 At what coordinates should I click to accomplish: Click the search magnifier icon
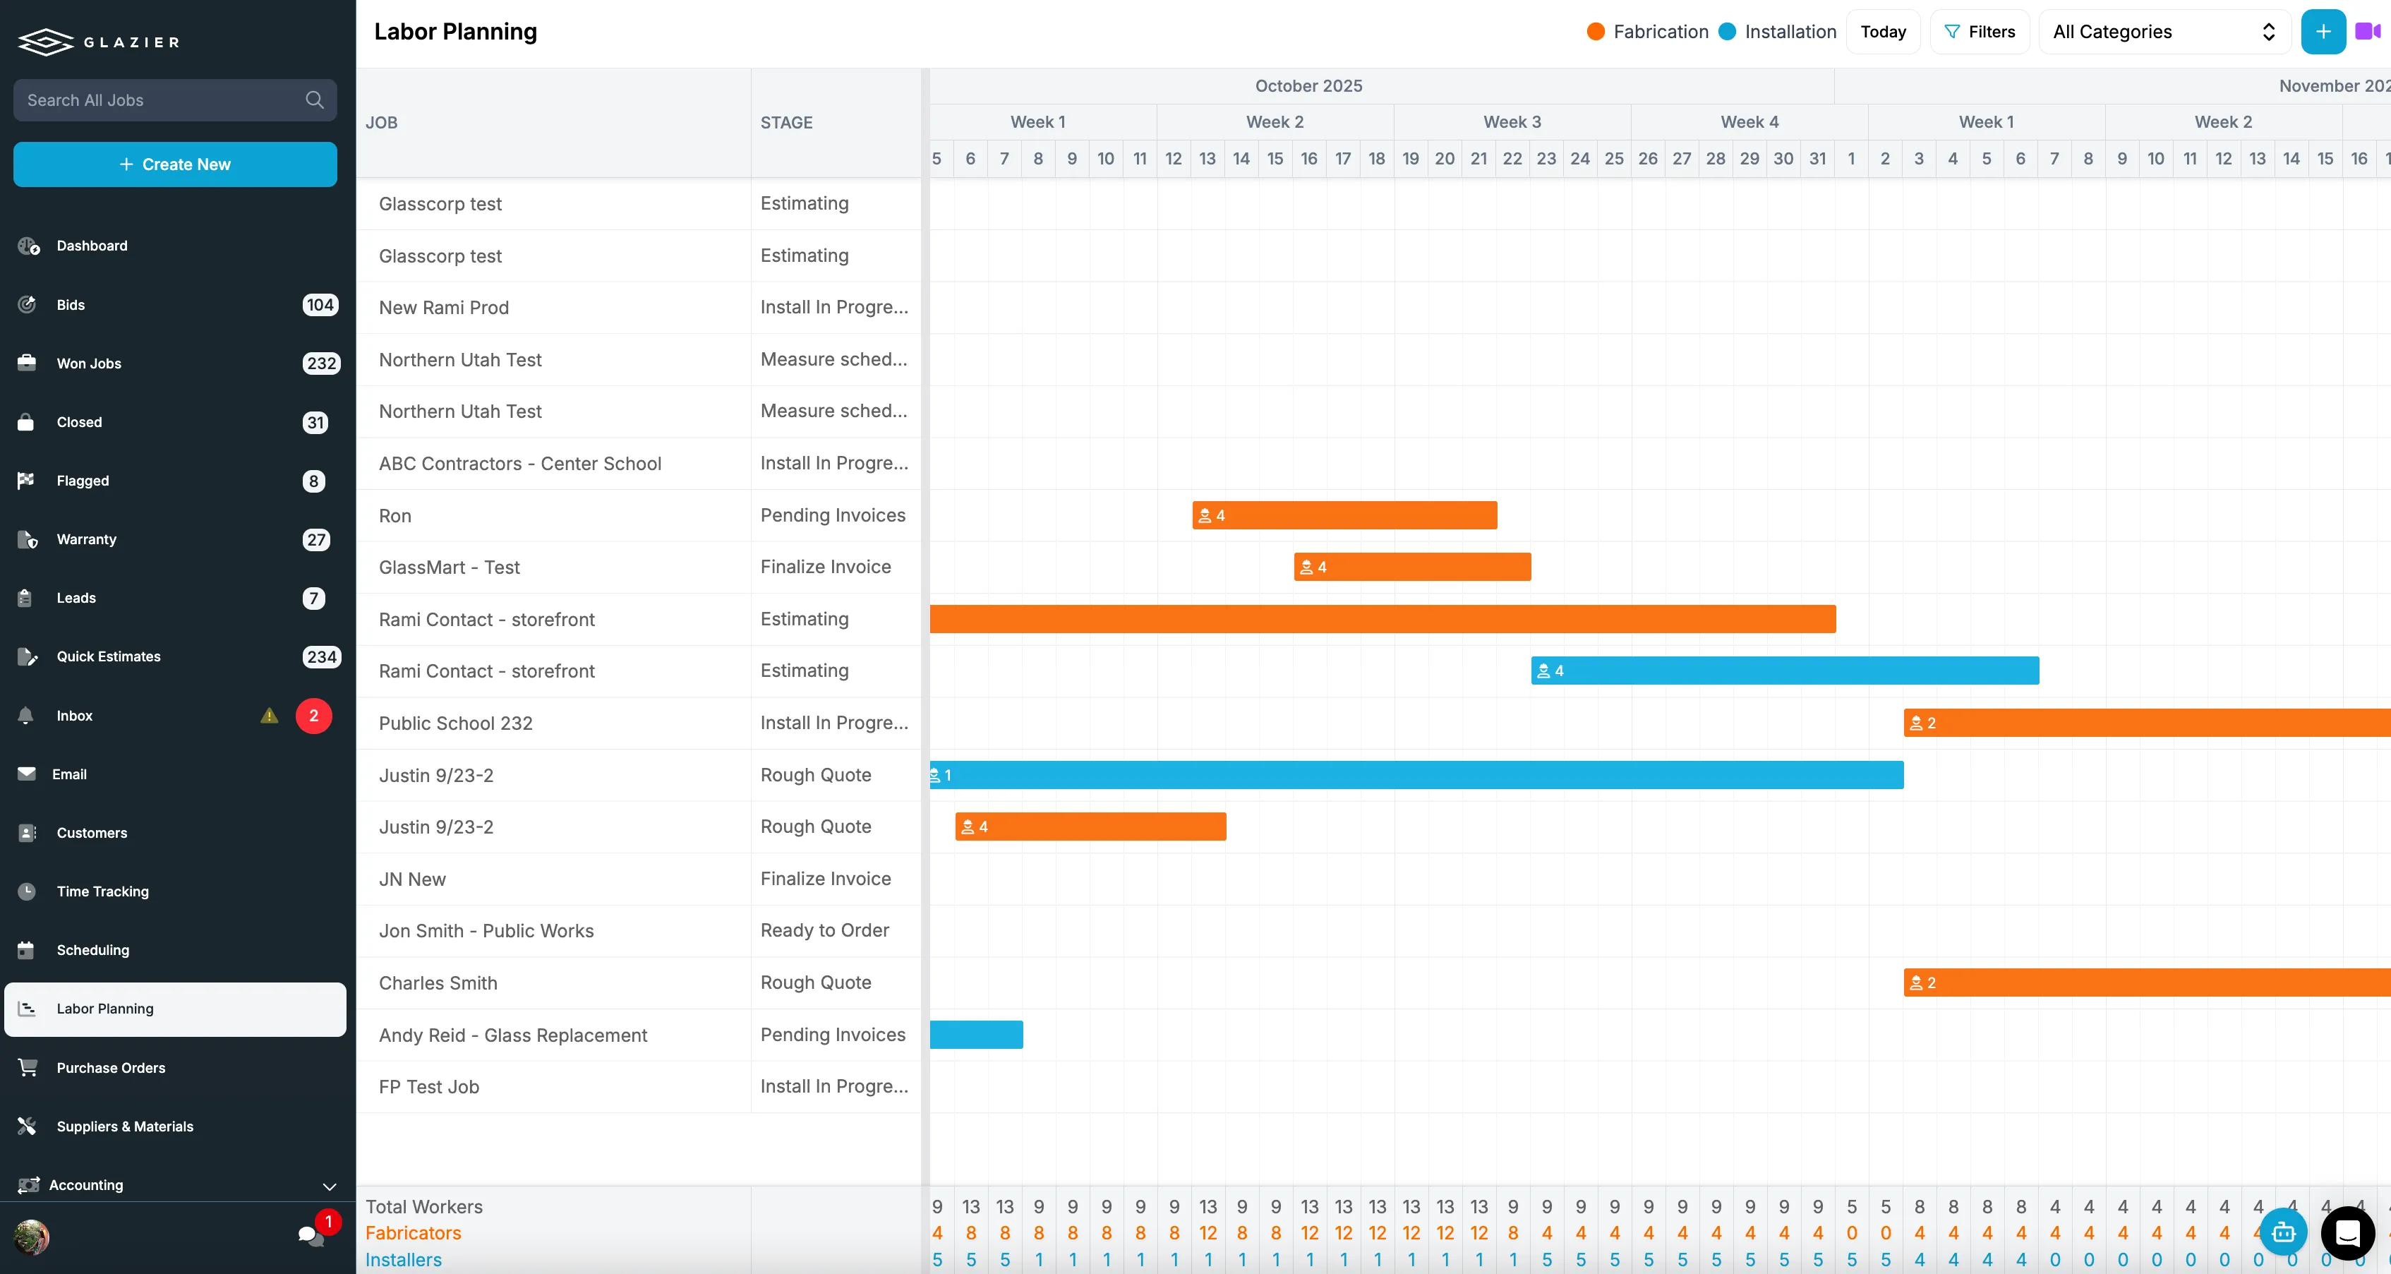point(315,100)
